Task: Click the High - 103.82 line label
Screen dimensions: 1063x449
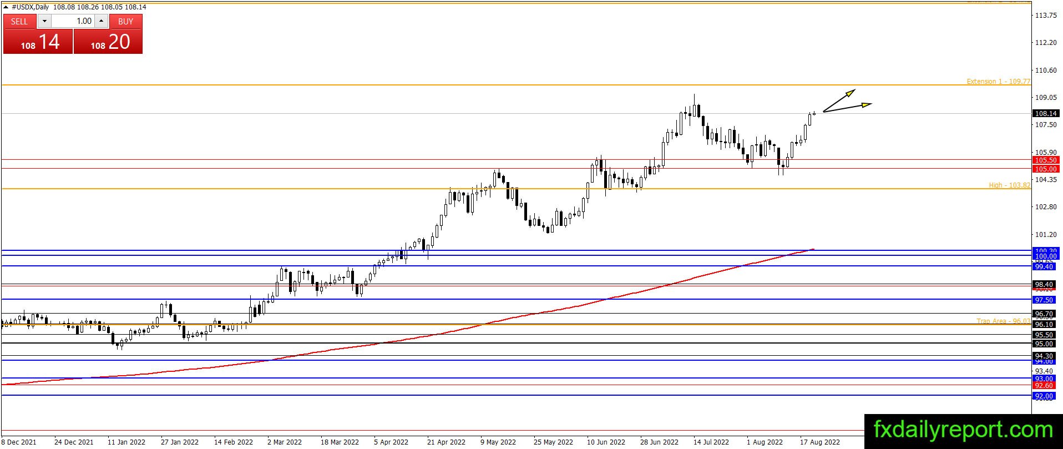Action: click(1009, 185)
